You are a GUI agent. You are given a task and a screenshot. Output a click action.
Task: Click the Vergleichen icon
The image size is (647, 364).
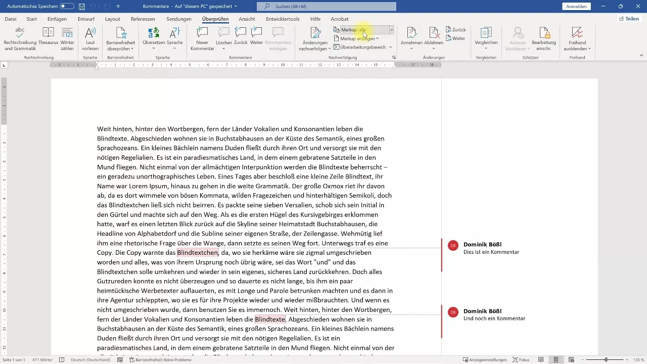coord(486,35)
